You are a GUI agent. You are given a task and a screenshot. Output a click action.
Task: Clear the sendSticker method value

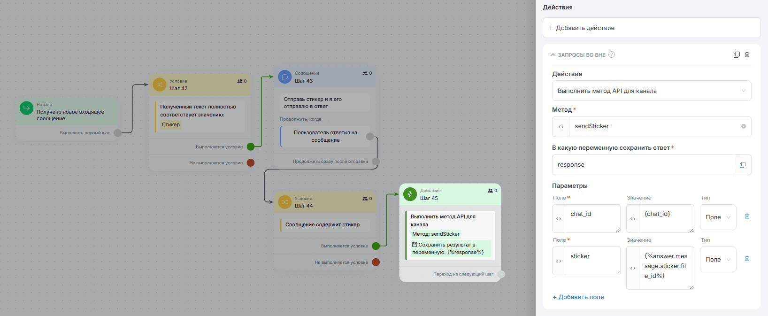[744, 126]
